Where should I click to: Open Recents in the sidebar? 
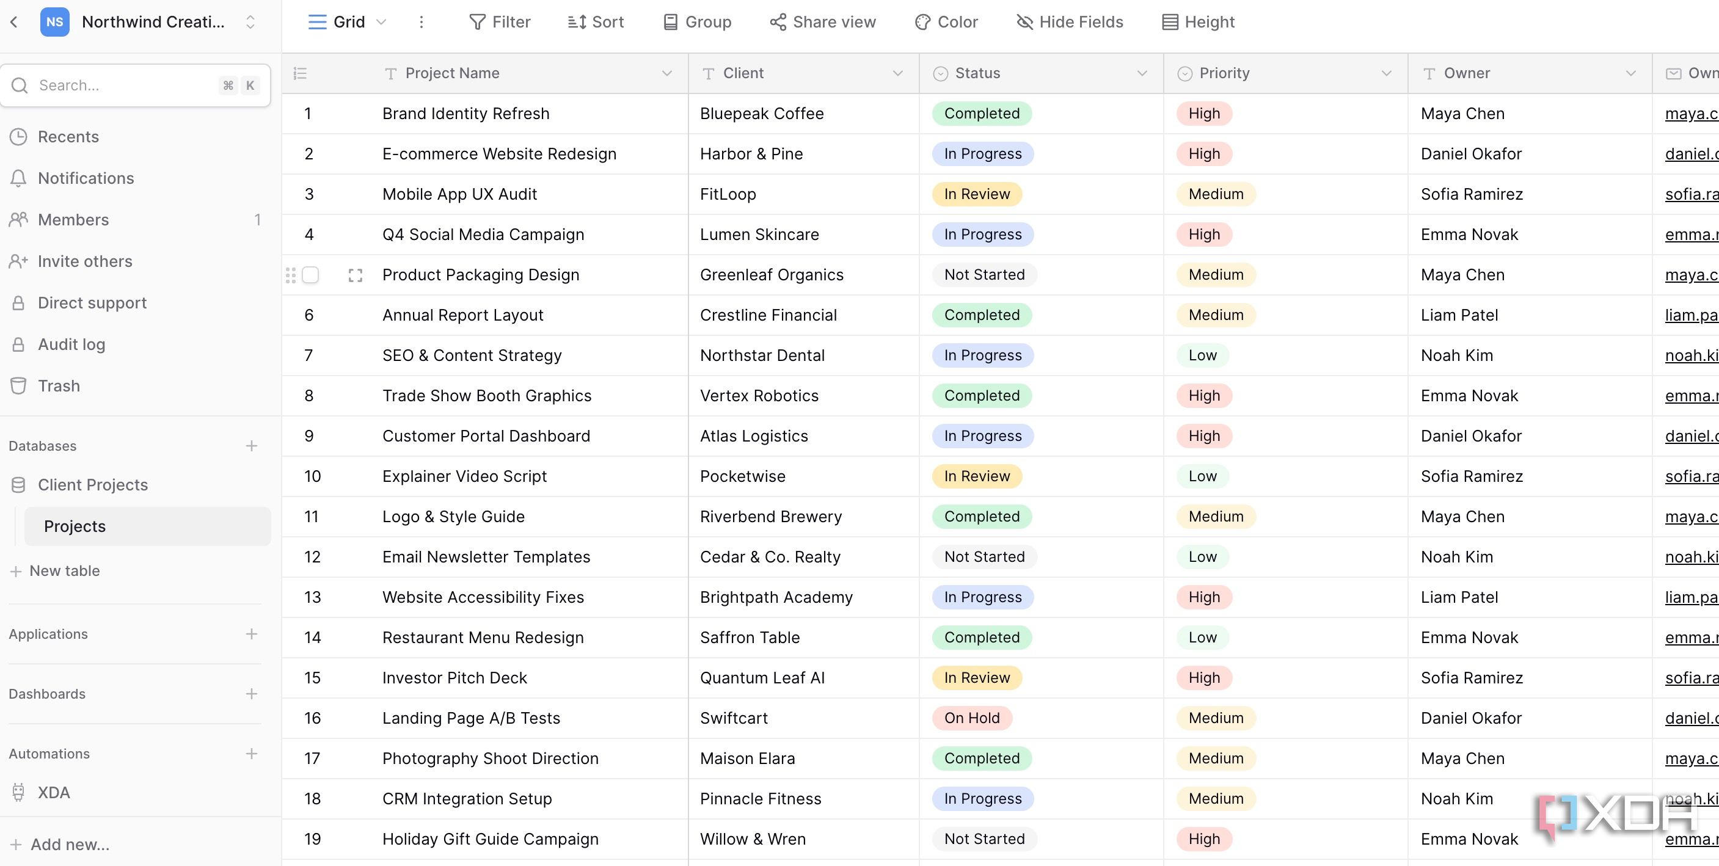[136, 137]
